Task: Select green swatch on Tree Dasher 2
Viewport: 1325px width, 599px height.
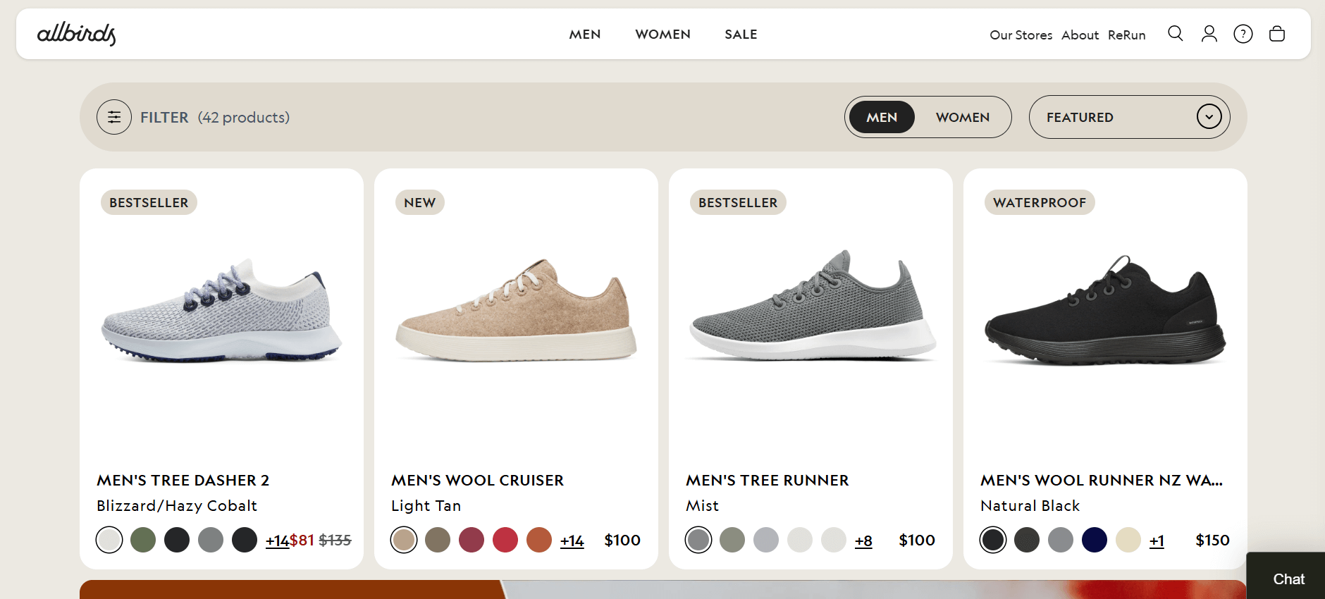Action: [143, 540]
